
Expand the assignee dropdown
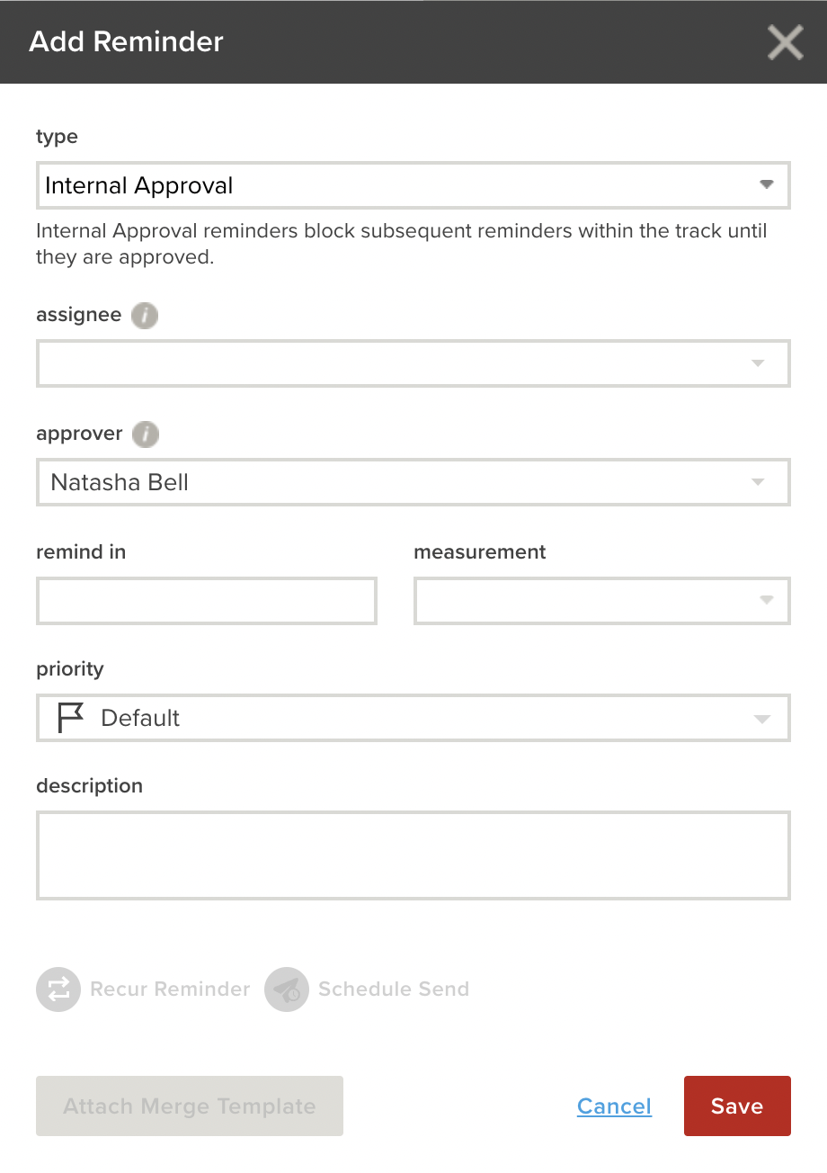[x=413, y=363]
